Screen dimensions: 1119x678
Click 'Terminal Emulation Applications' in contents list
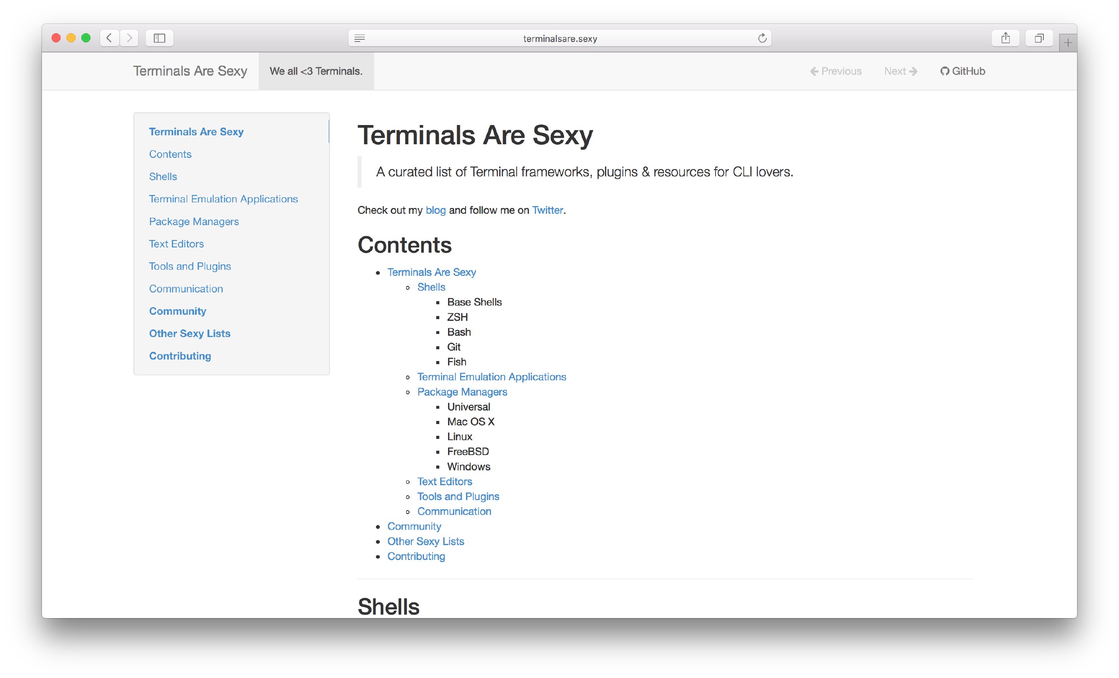point(491,377)
